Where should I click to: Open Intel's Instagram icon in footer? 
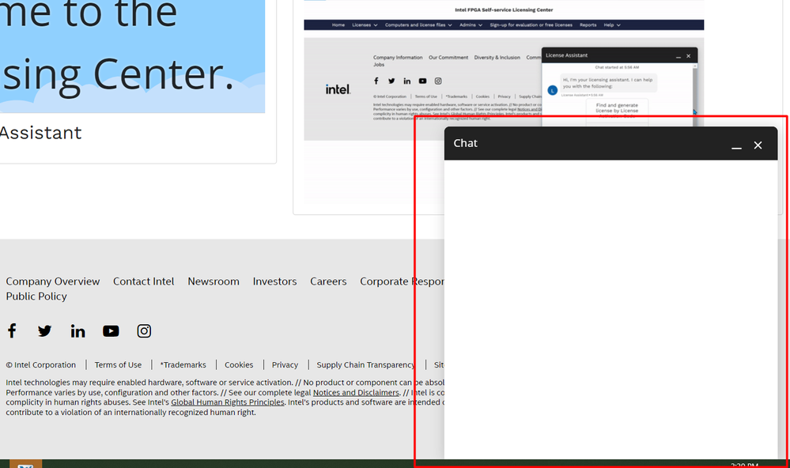click(x=144, y=331)
